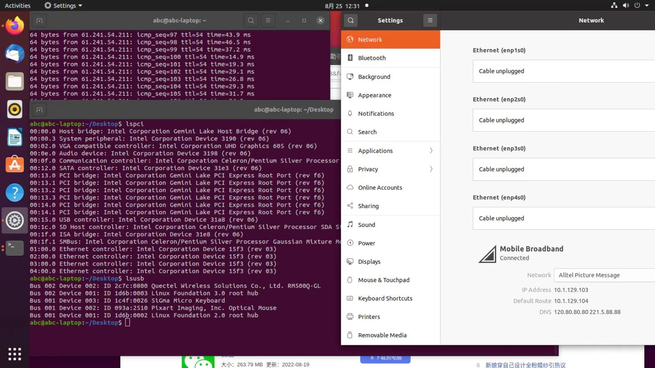Click Cable unplugged row under enp2s0

coord(564,120)
